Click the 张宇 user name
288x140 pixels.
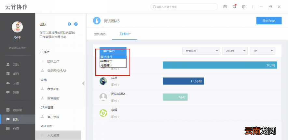point(18,38)
